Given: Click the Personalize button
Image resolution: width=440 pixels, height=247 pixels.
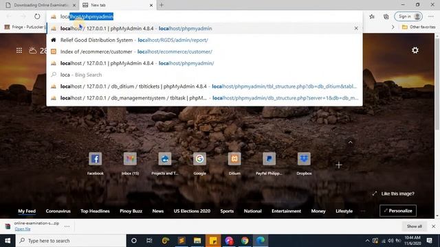Looking at the screenshot, I should tap(398, 211).
